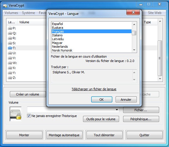The height and width of the screenshot is (147, 169).
Task: Select the S: drive icon
Action: click(x=10, y=43)
